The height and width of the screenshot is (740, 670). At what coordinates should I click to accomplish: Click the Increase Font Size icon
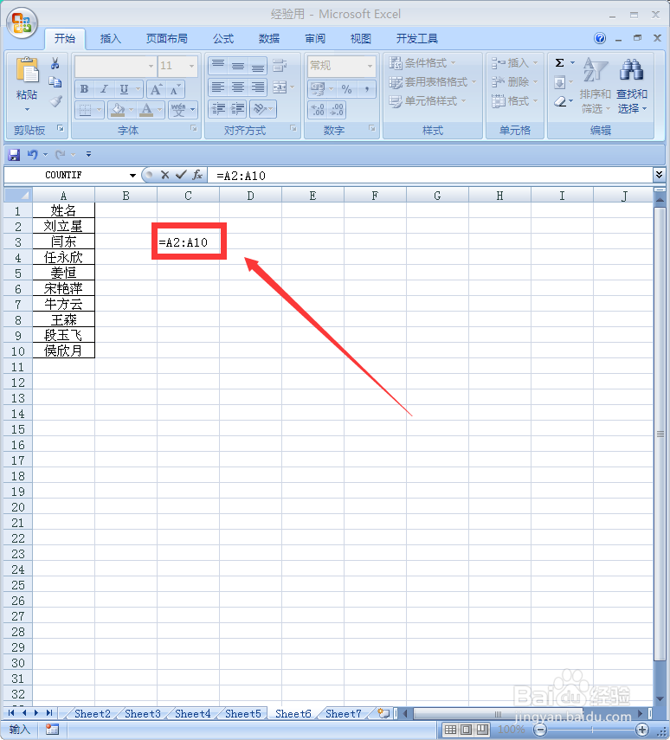pyautogui.click(x=156, y=89)
